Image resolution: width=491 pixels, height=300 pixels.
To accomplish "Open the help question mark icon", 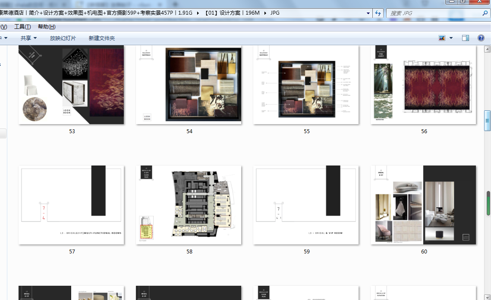I will (x=481, y=38).
